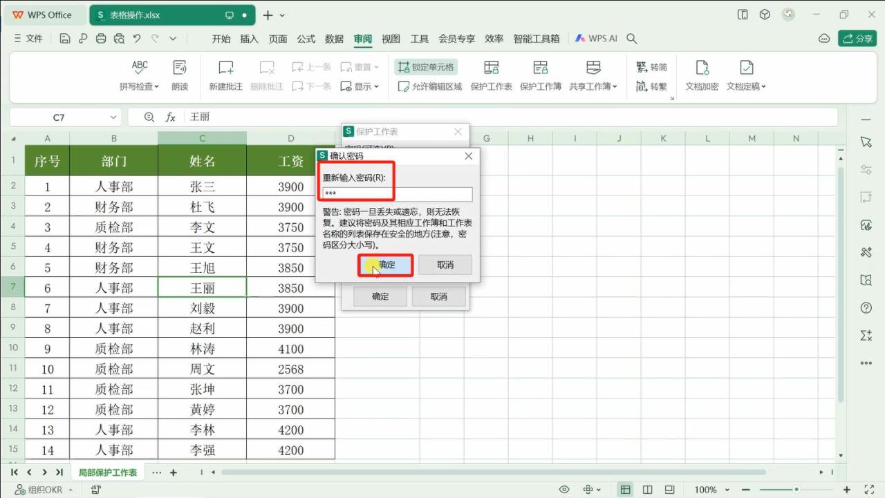Close the Confirm Password (确认密码) dialog
The width and height of the screenshot is (885, 498).
[469, 156]
